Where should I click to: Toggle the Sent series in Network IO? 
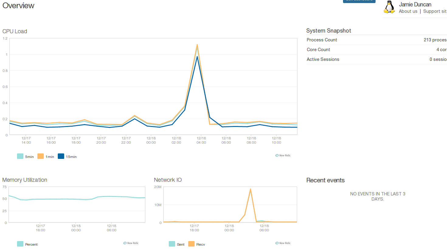pos(172,244)
